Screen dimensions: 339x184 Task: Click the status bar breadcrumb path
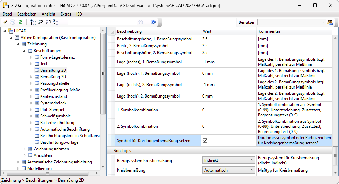pyautogui.click(x=43, y=180)
